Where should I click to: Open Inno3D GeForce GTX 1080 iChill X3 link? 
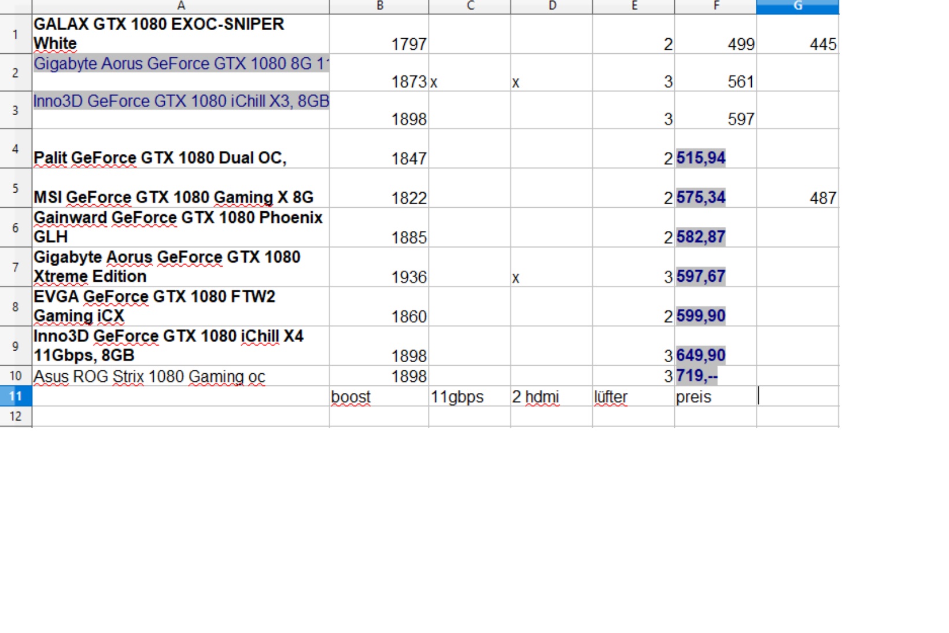point(180,101)
